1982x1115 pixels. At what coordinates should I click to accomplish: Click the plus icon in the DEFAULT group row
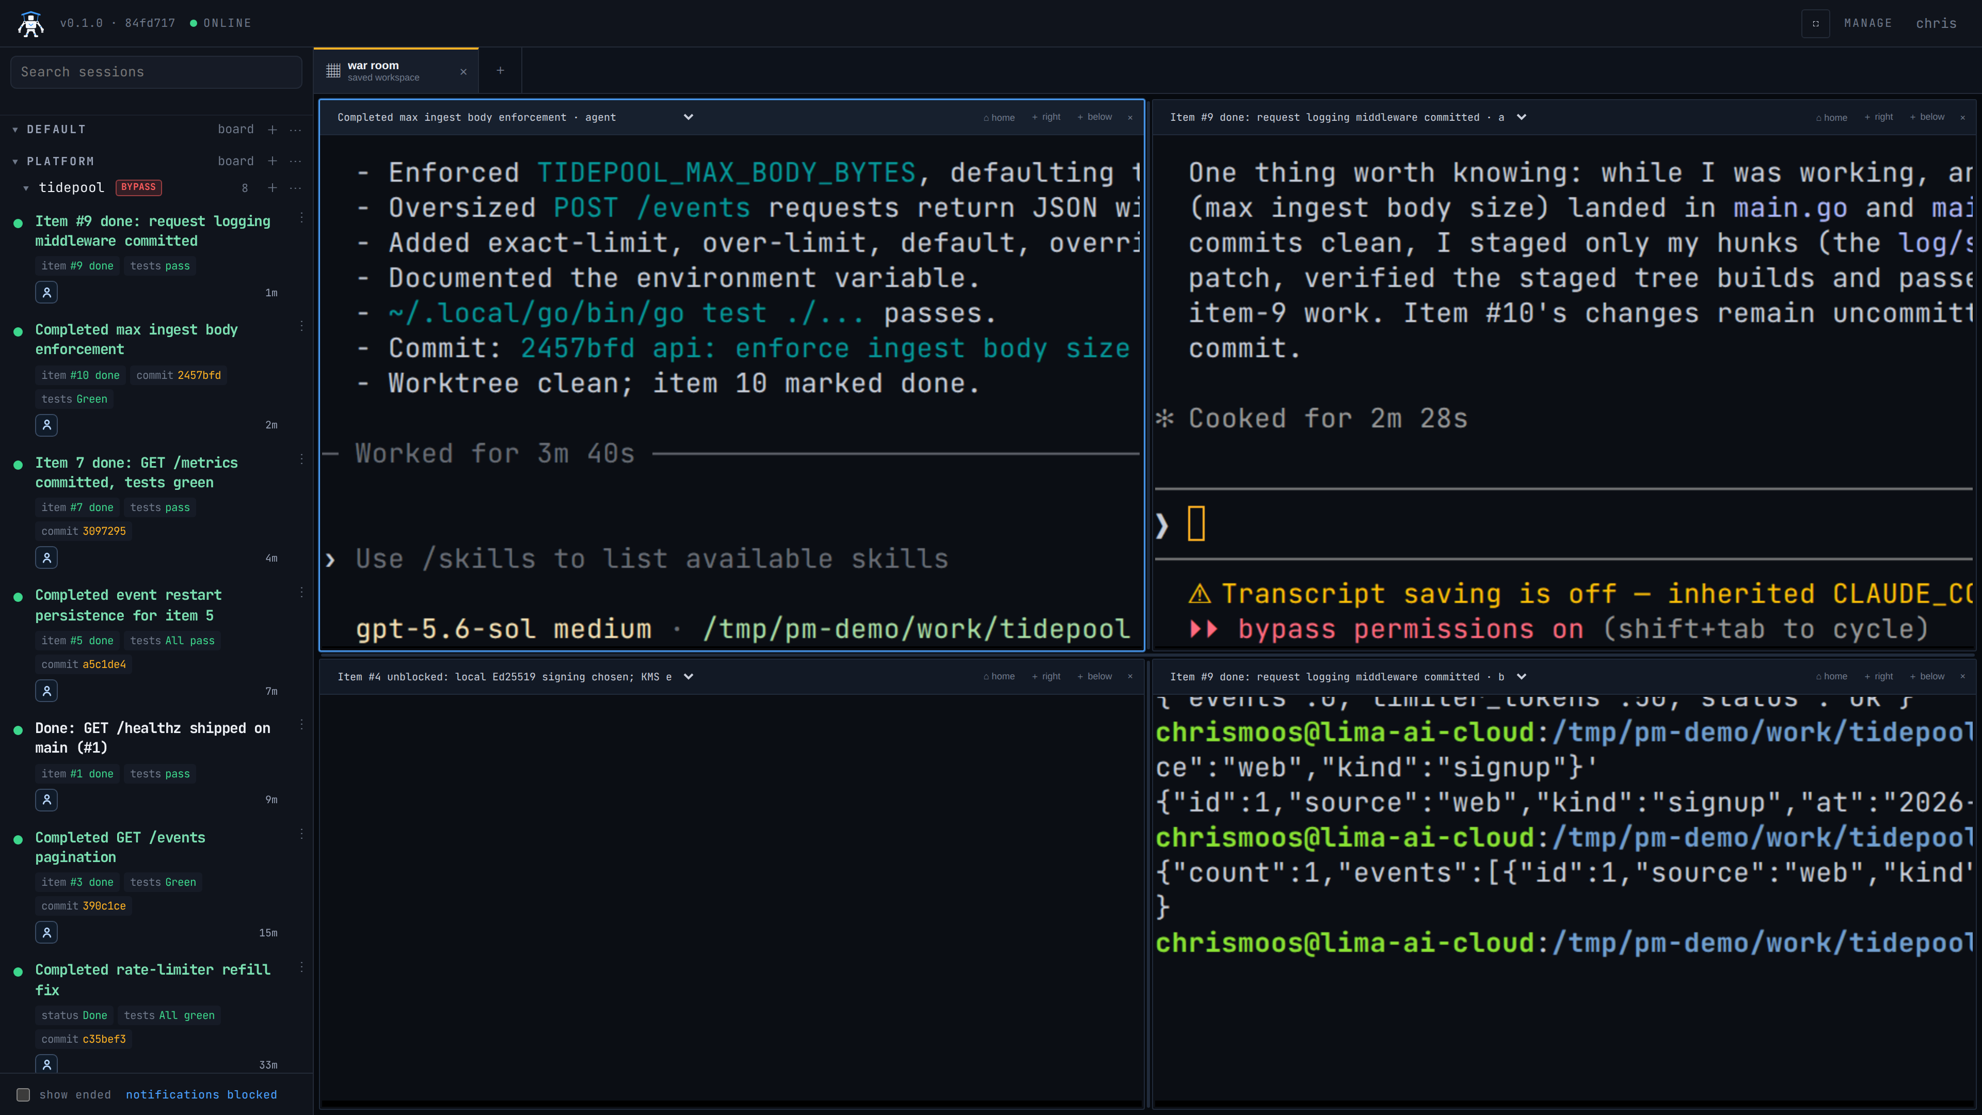(x=273, y=129)
